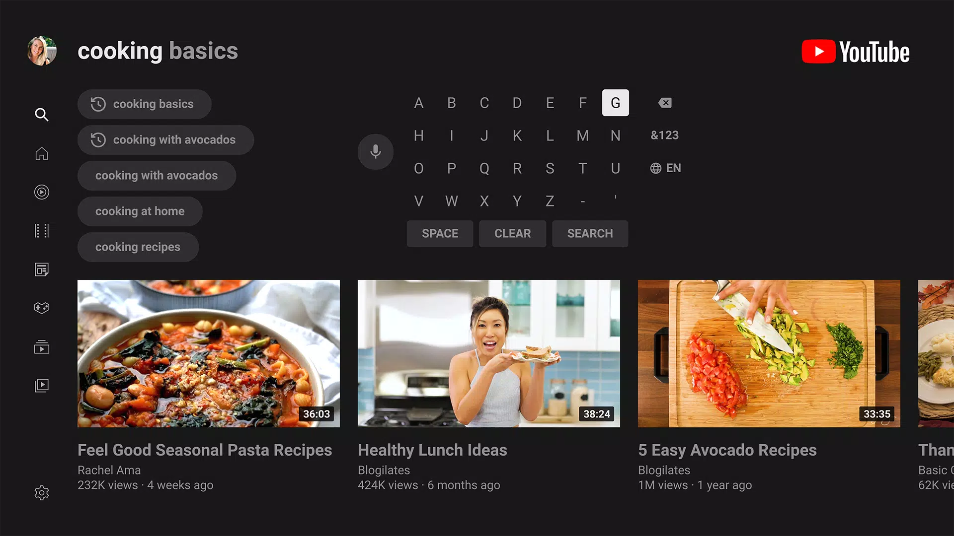This screenshot has width=954, height=536.
Task: Click the SEARCH button
Action: coord(590,234)
